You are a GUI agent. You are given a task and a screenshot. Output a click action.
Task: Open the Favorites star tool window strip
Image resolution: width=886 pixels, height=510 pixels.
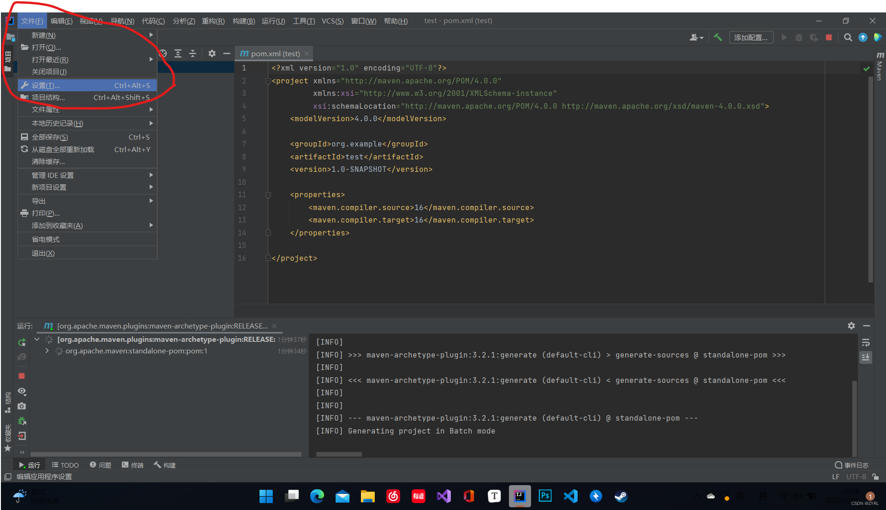(7, 438)
